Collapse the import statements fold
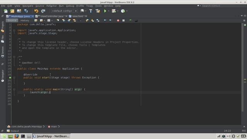Image resolution: width=247 pixels, height=139 pixels. pos(14,30)
